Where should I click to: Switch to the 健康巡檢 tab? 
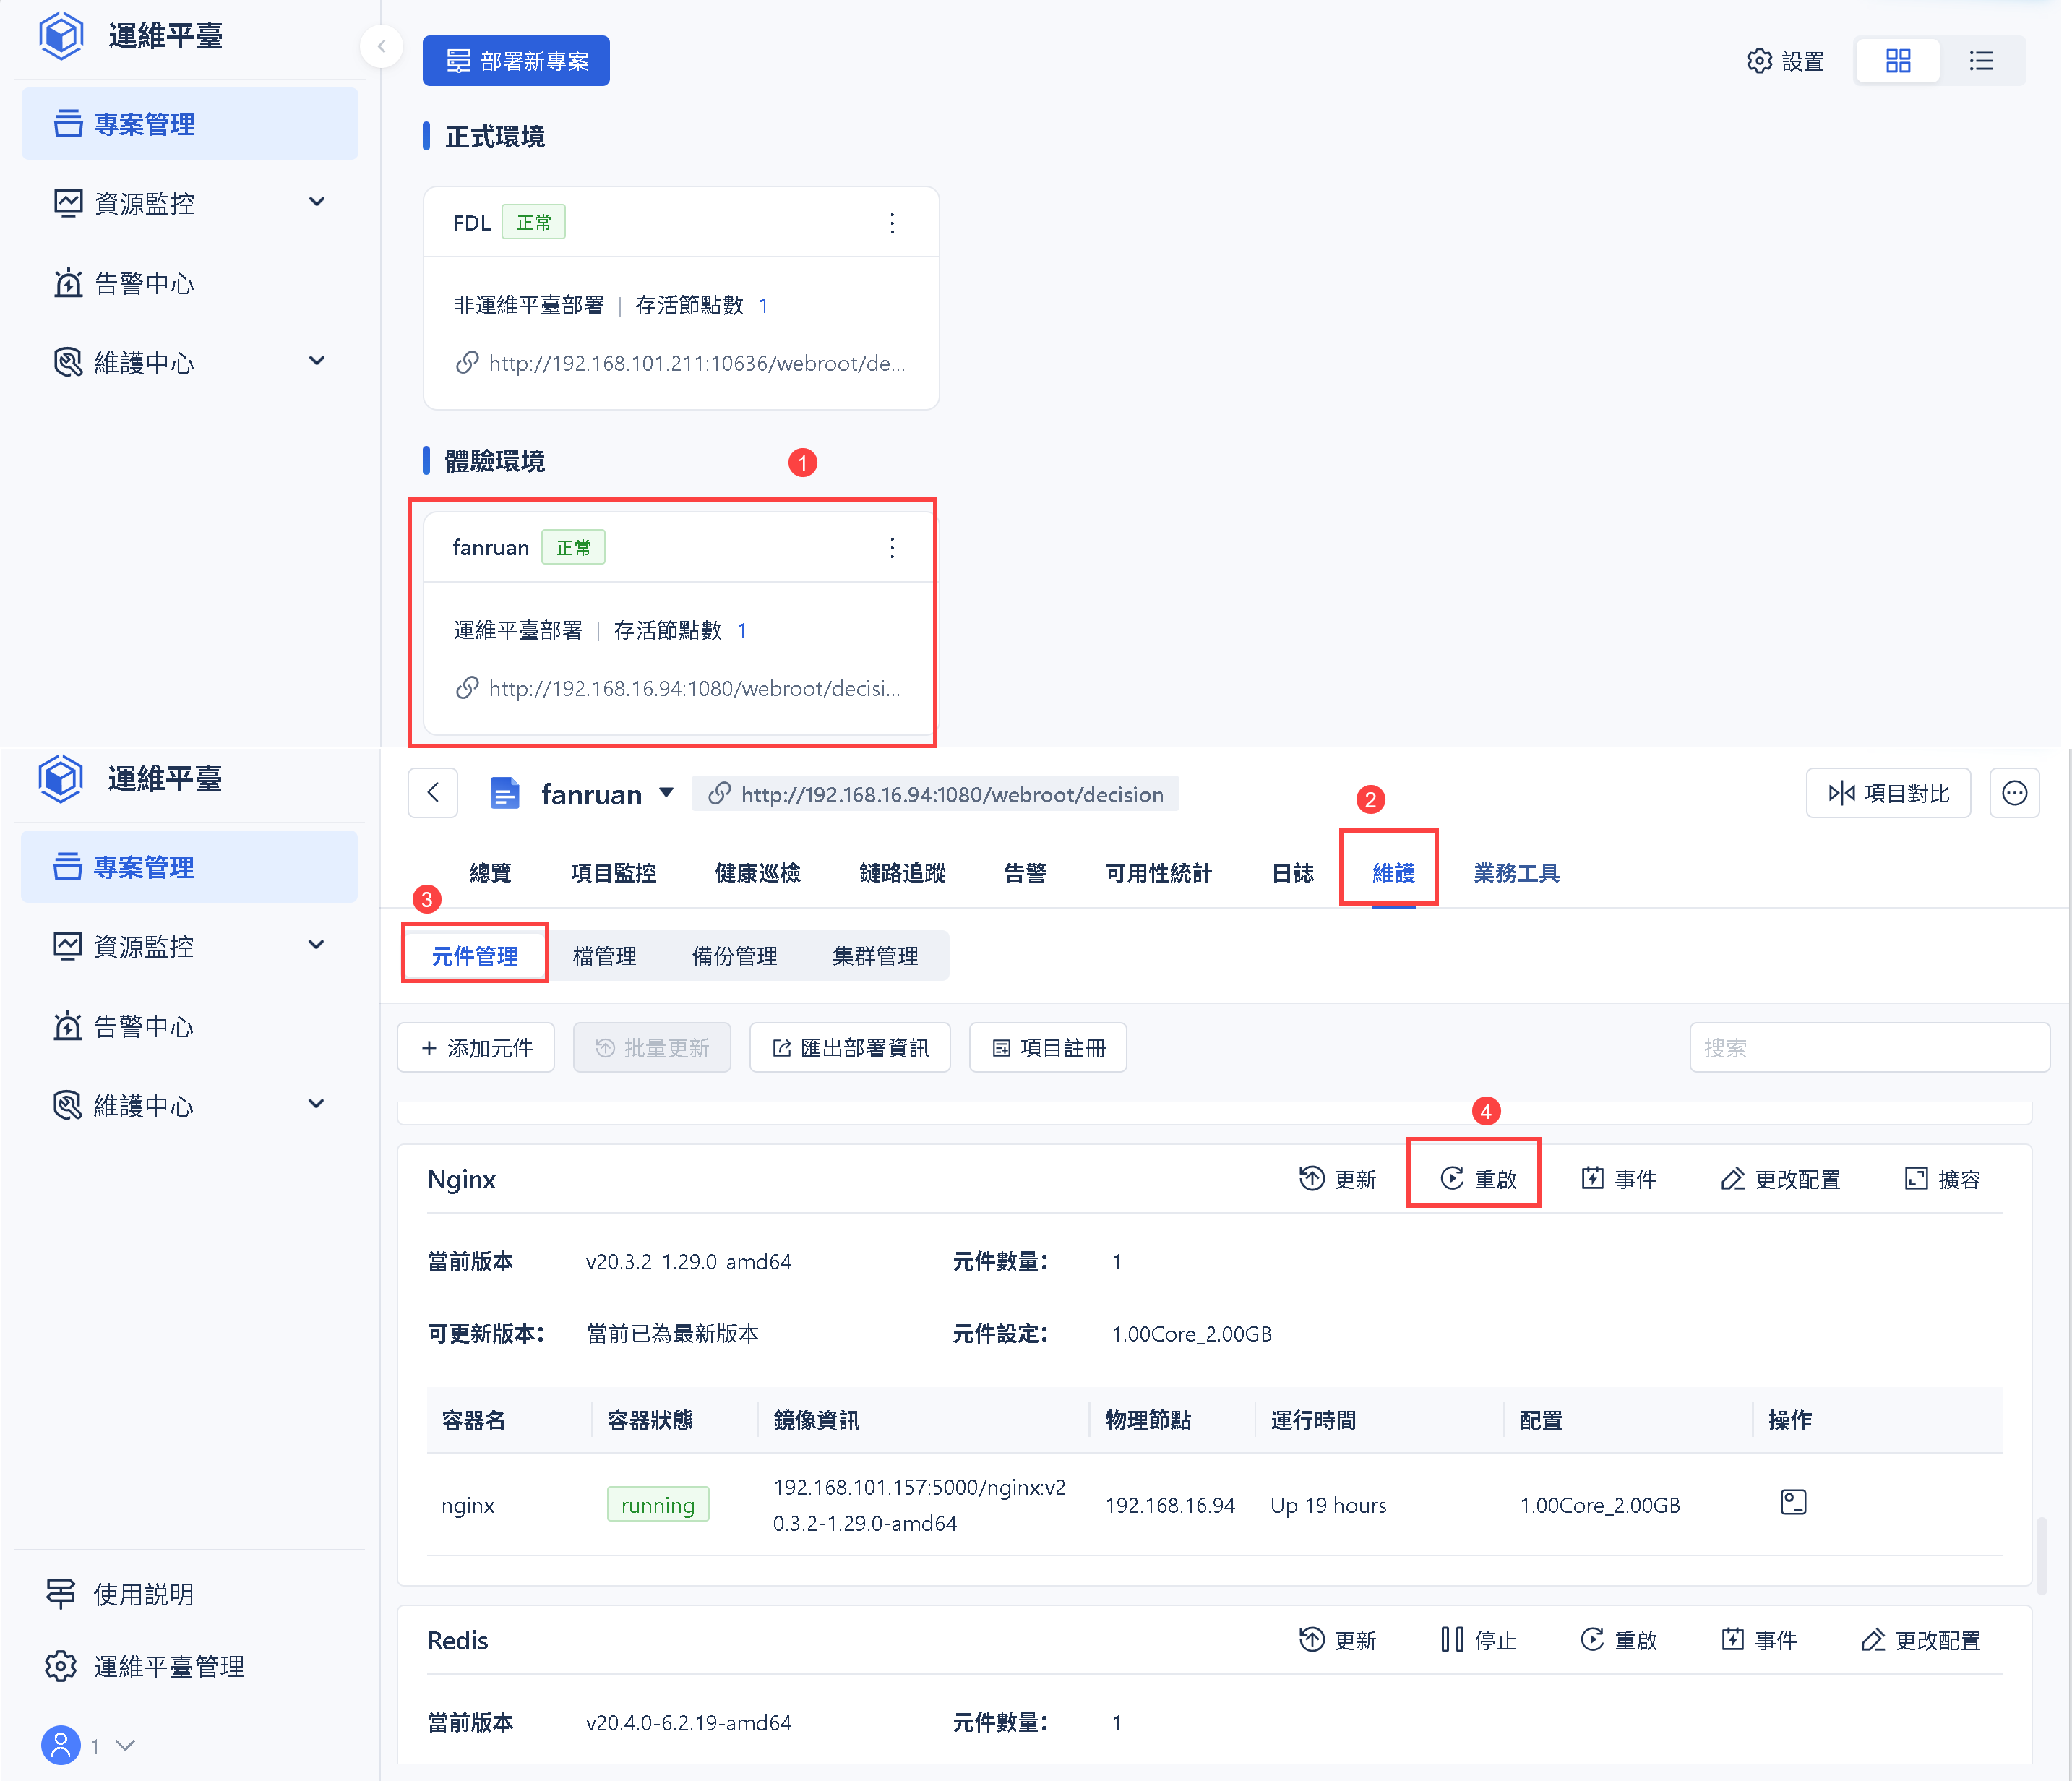(x=757, y=873)
